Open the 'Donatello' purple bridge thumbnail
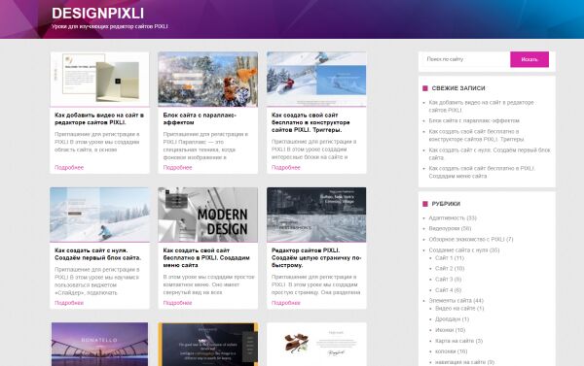 [99, 345]
